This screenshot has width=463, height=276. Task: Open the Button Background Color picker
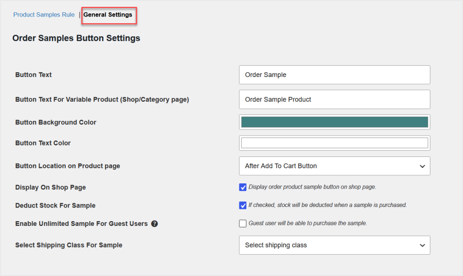(x=334, y=122)
